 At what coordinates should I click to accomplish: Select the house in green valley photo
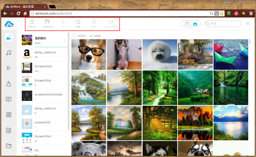point(196,88)
